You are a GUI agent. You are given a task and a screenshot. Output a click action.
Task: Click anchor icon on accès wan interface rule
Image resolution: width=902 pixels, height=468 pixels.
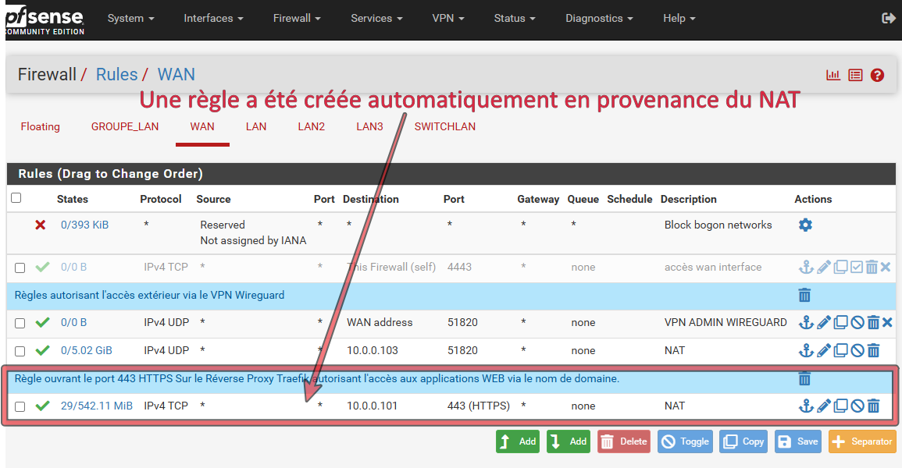pyautogui.click(x=806, y=267)
